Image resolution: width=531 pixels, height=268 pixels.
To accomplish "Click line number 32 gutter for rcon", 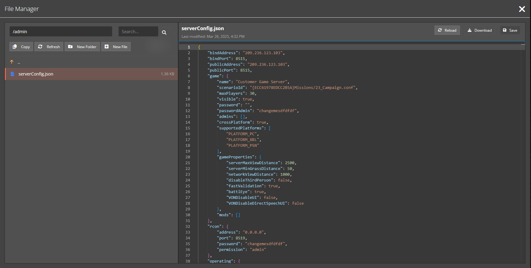I will (x=188, y=227).
